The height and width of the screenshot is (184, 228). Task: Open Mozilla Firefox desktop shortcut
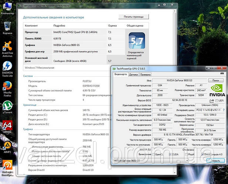[7, 89]
